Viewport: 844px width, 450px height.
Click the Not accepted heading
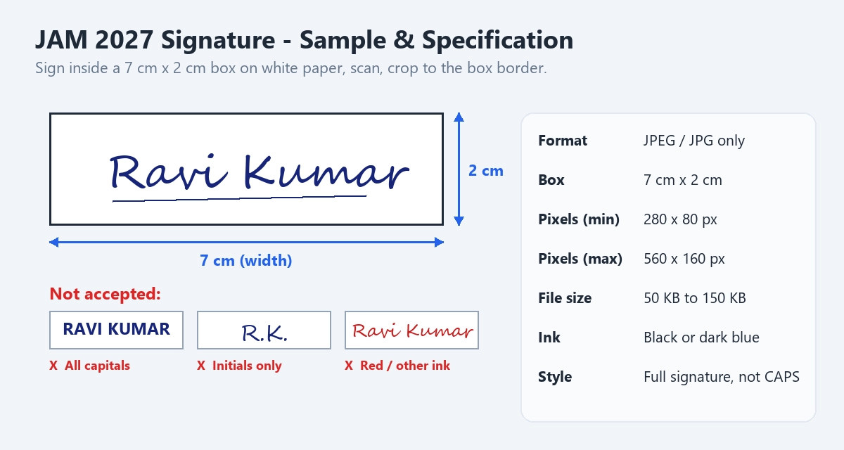[105, 294]
